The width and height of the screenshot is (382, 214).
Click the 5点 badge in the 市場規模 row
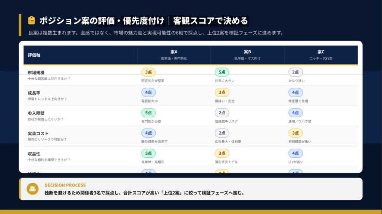(222, 72)
